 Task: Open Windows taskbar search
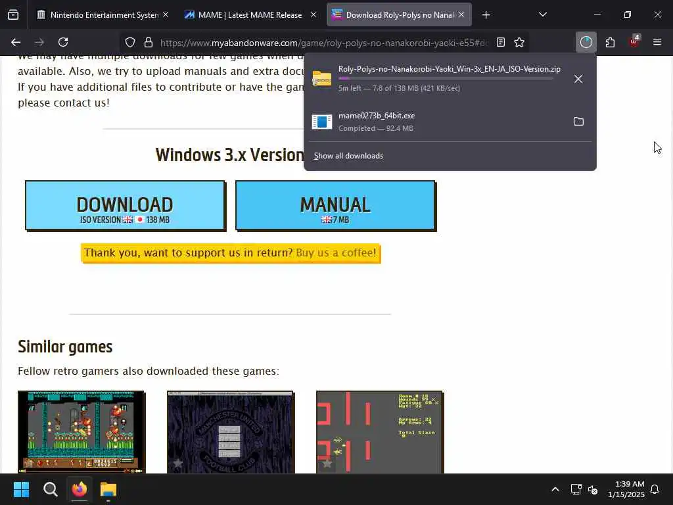point(50,489)
